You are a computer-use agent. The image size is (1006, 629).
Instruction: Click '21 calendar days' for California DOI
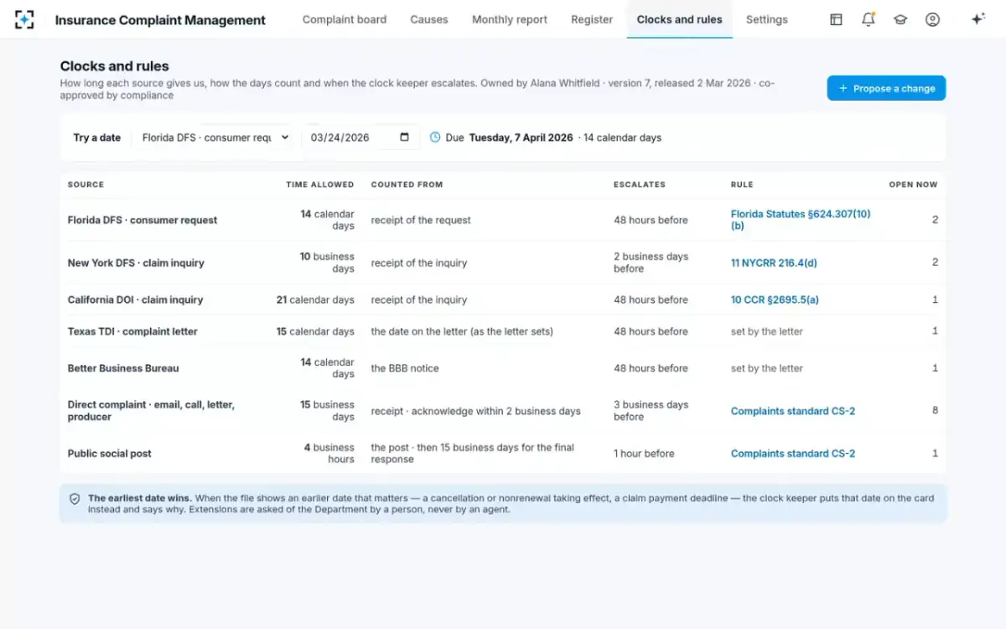[x=315, y=299]
